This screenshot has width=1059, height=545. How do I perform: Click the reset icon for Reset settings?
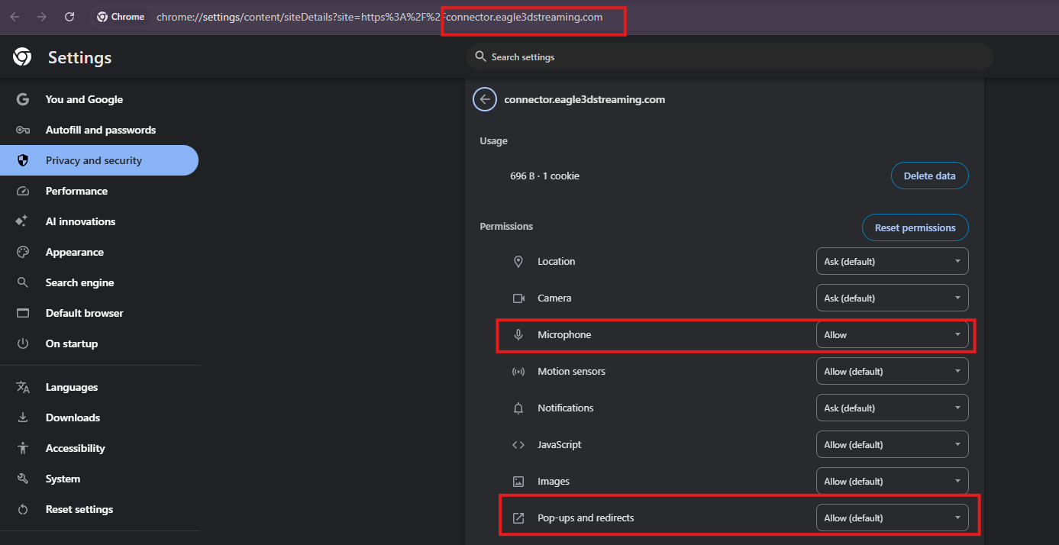pyautogui.click(x=23, y=509)
